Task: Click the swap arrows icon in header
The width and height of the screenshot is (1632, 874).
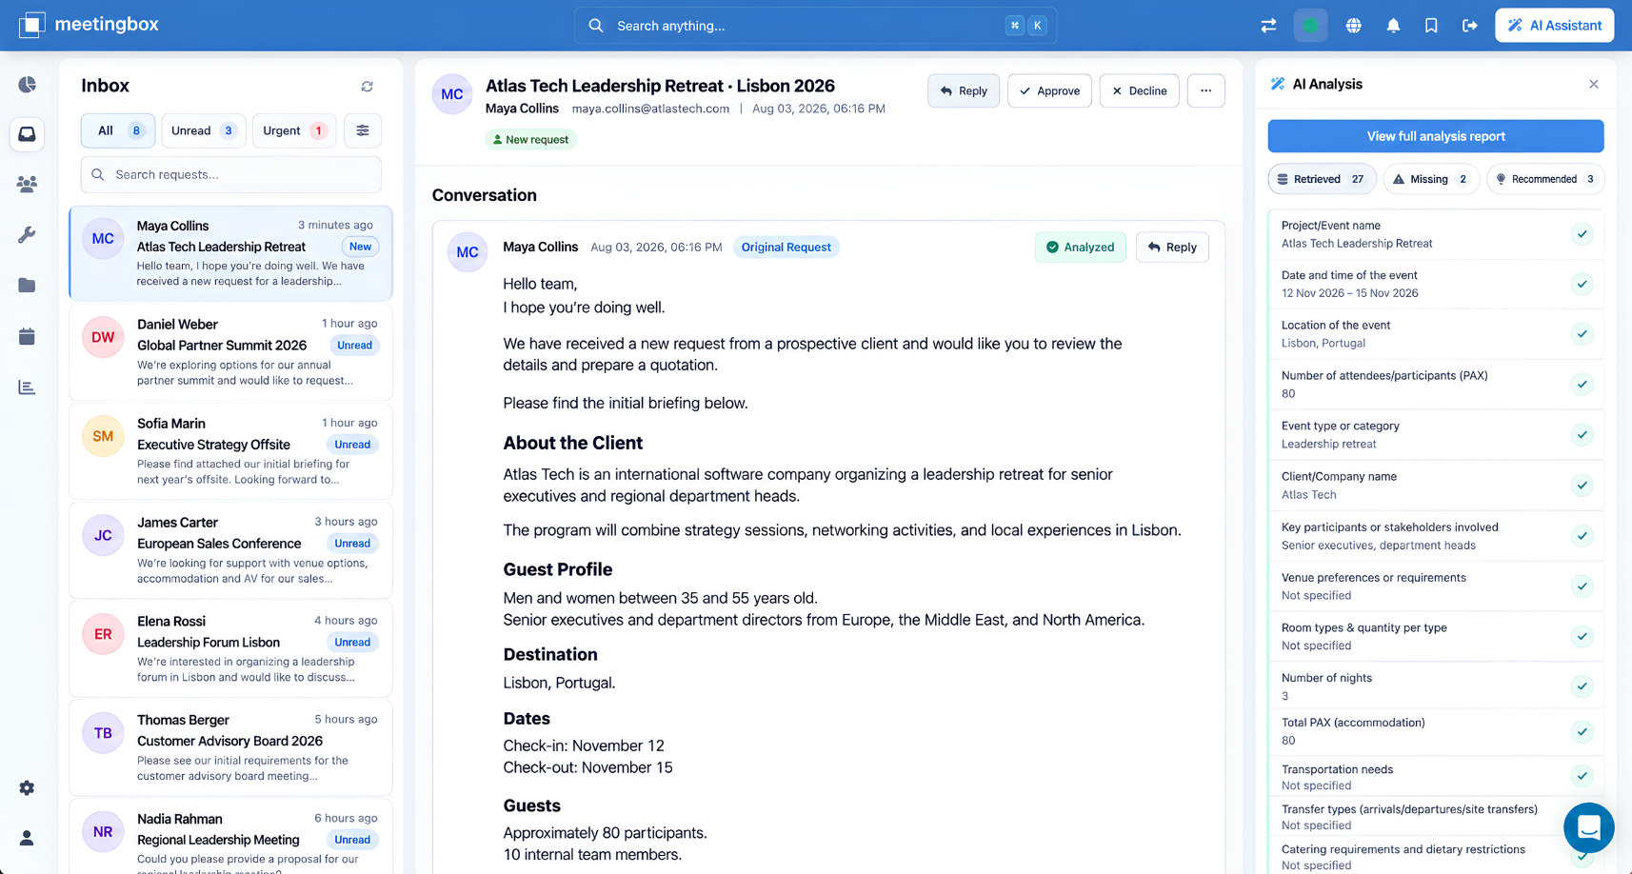Action: pyautogui.click(x=1268, y=26)
